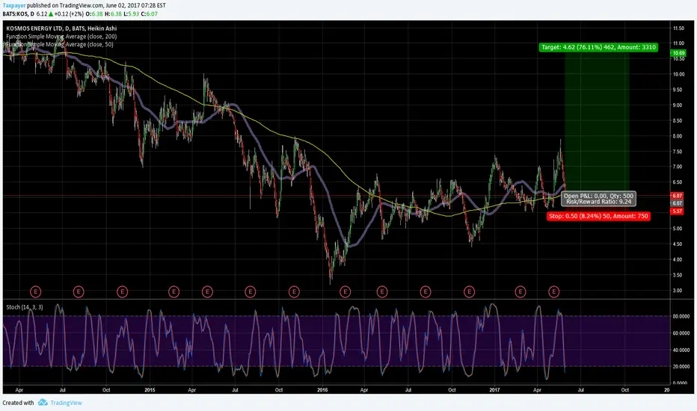Image resolution: width=697 pixels, height=411 pixels.
Task: Click the 7.00 price axis label
Action: tap(678, 167)
